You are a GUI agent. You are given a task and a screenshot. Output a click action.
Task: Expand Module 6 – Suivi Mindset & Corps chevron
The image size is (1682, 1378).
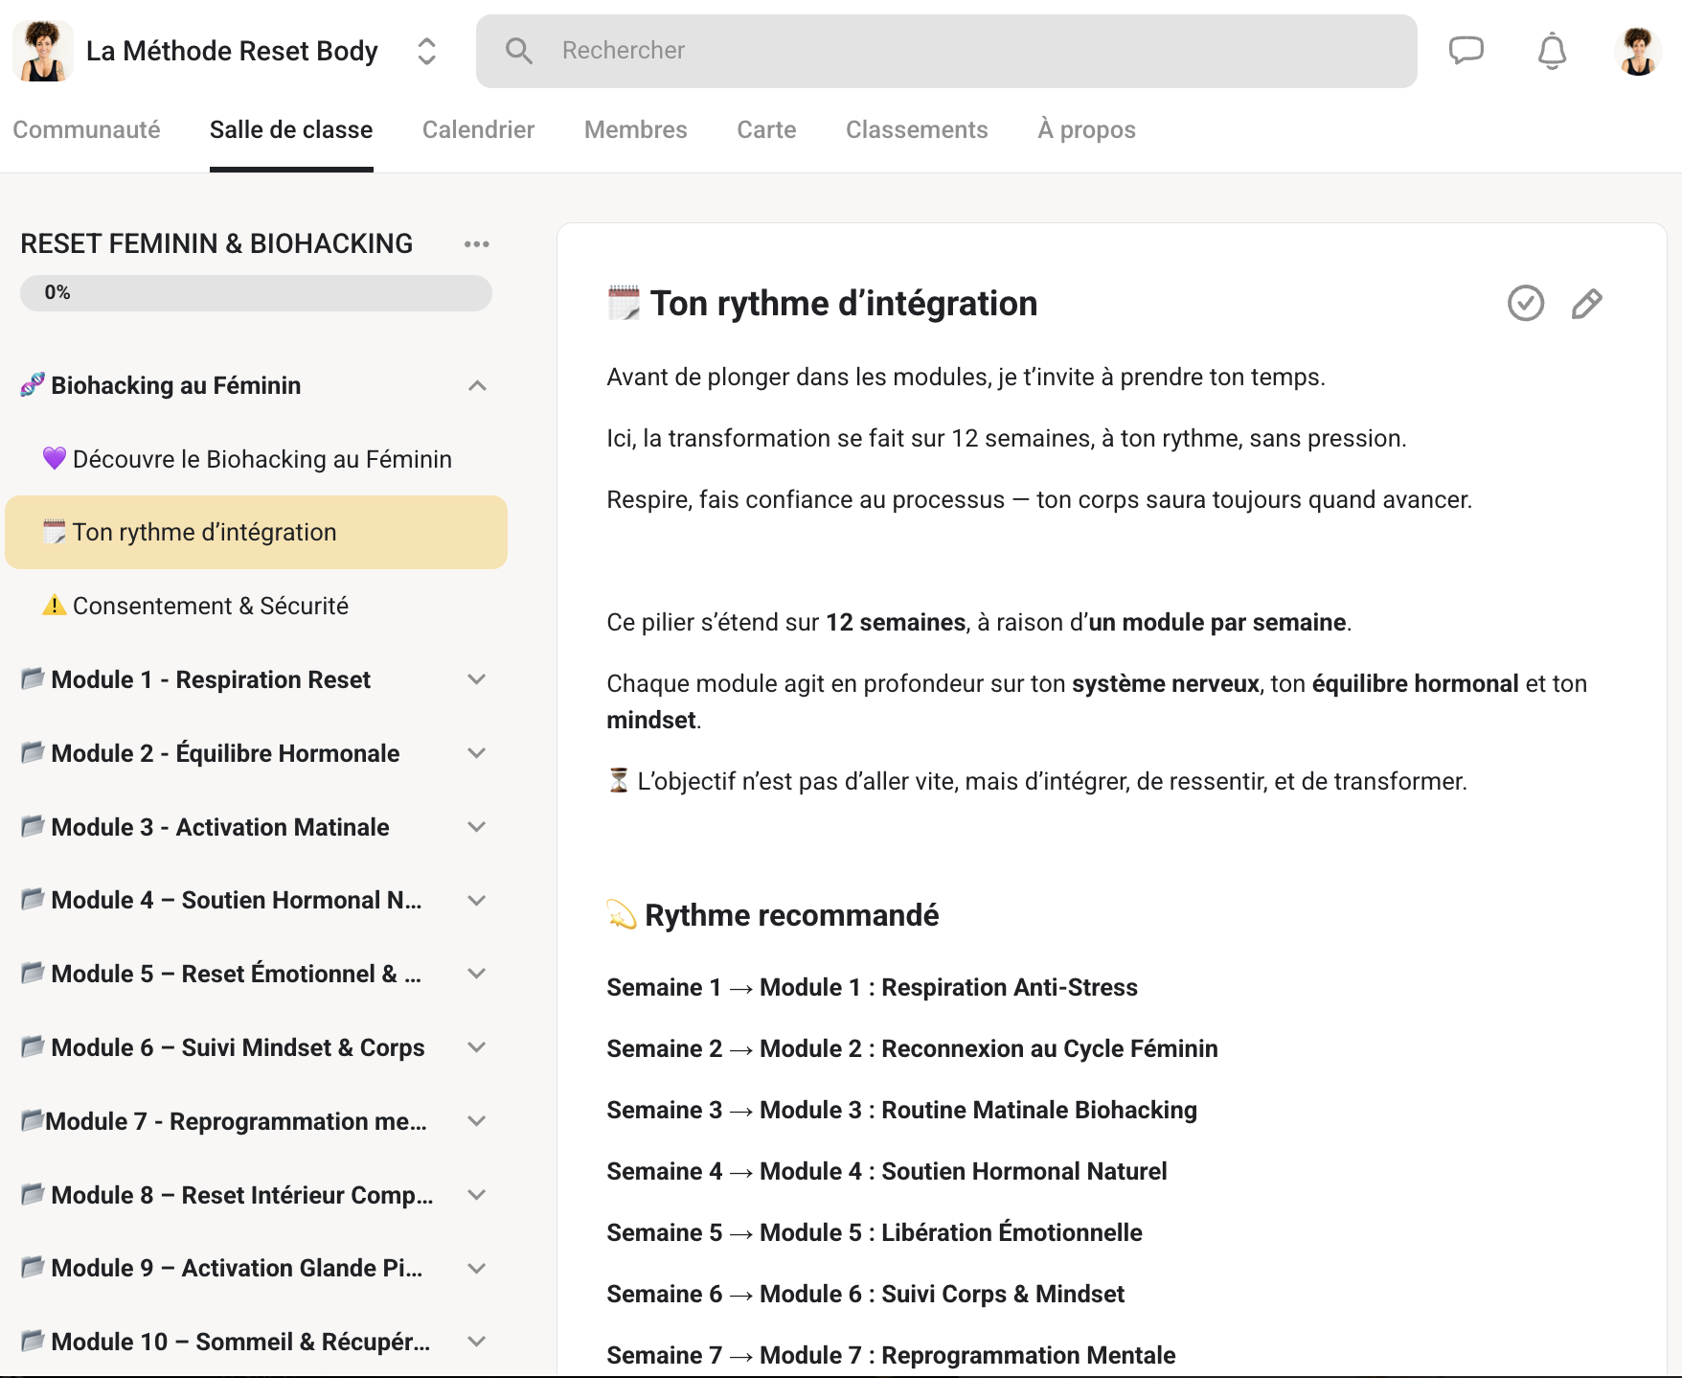477,1047
